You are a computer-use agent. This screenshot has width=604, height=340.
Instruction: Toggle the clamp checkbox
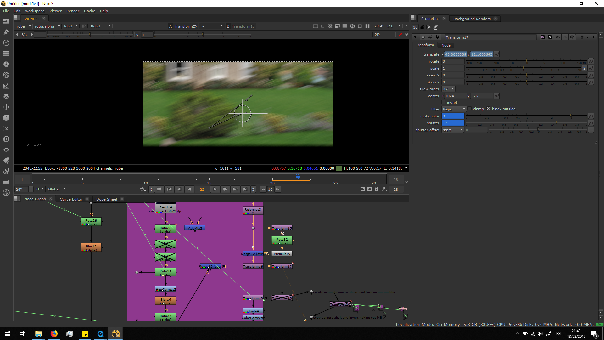(x=470, y=109)
